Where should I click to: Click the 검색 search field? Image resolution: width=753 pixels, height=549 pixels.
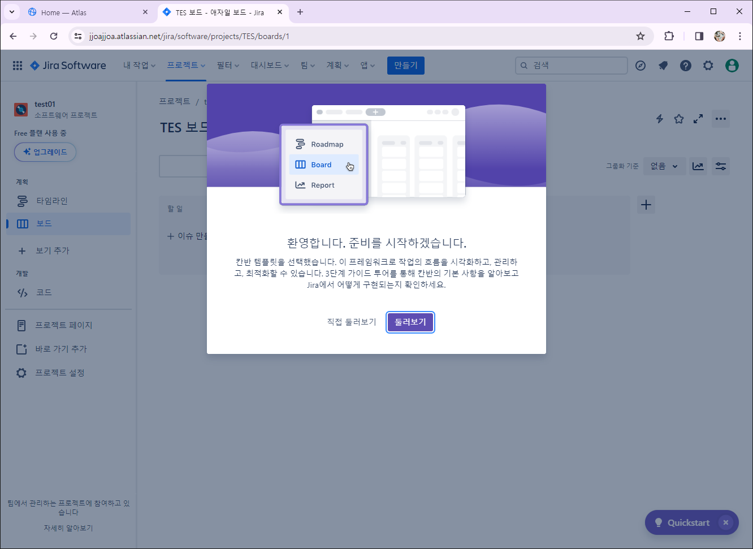click(x=572, y=66)
